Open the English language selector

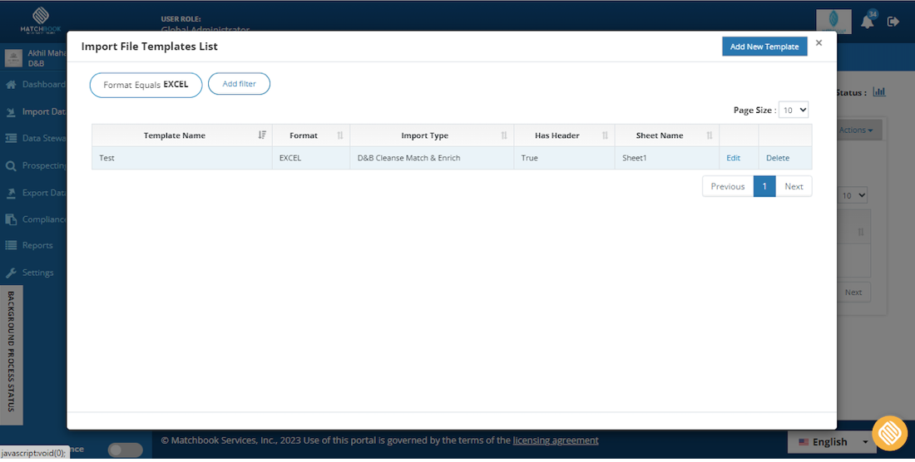point(832,442)
